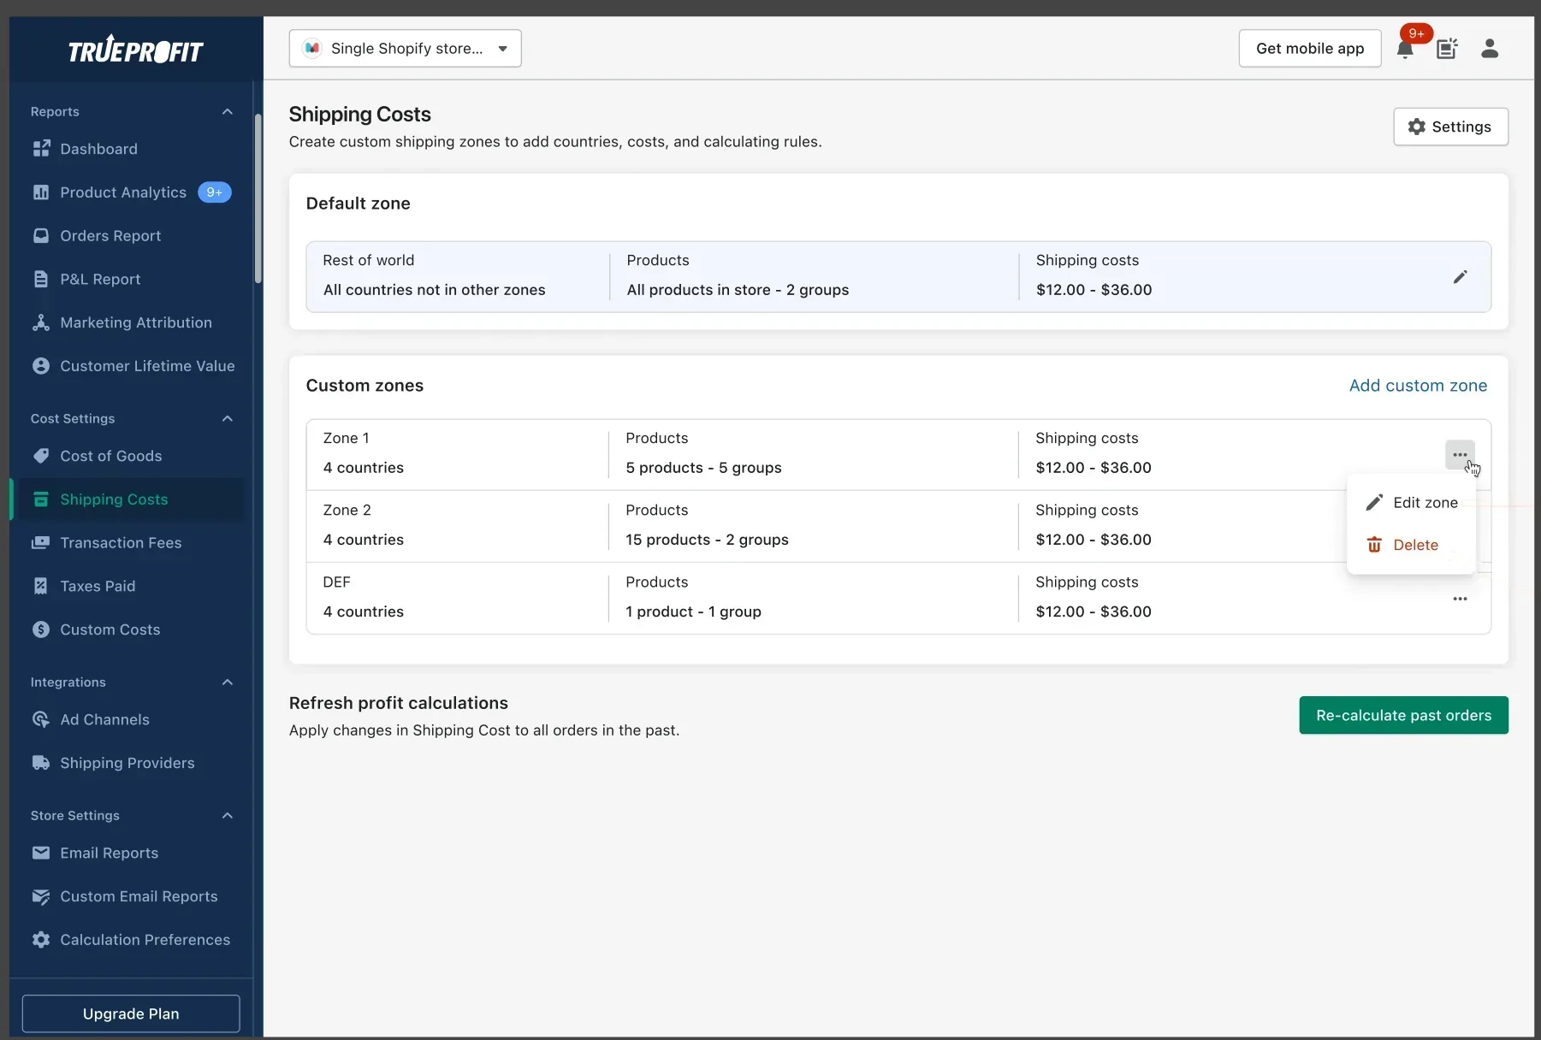Open the three-dot menu for Zone 1

[x=1460, y=455]
